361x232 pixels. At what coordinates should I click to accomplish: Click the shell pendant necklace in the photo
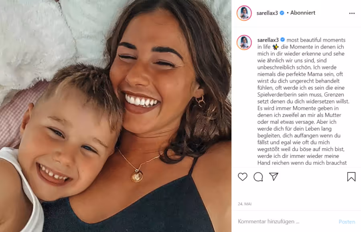pos(137,177)
